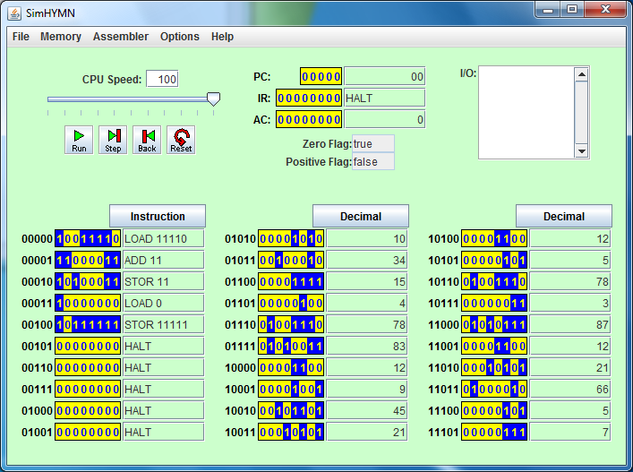The image size is (633, 472).
Task: Click inside the I/O output text area
Action: 526,113
